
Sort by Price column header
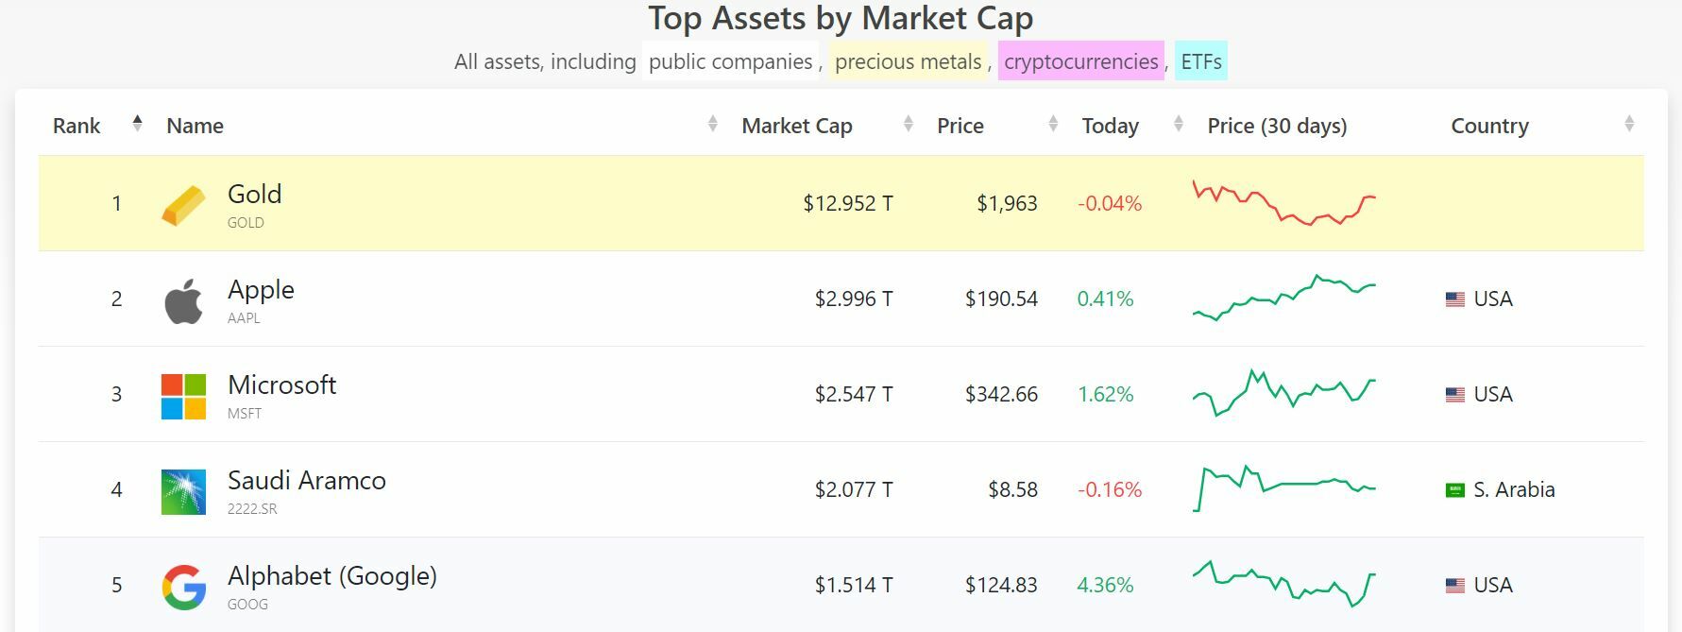coord(960,126)
